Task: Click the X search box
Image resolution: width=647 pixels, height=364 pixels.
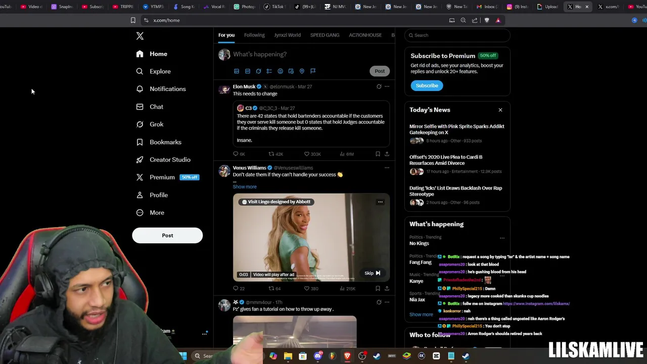Action: [457, 35]
